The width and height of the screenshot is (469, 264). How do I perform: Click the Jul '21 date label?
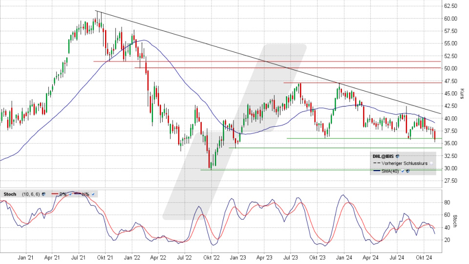point(79,258)
